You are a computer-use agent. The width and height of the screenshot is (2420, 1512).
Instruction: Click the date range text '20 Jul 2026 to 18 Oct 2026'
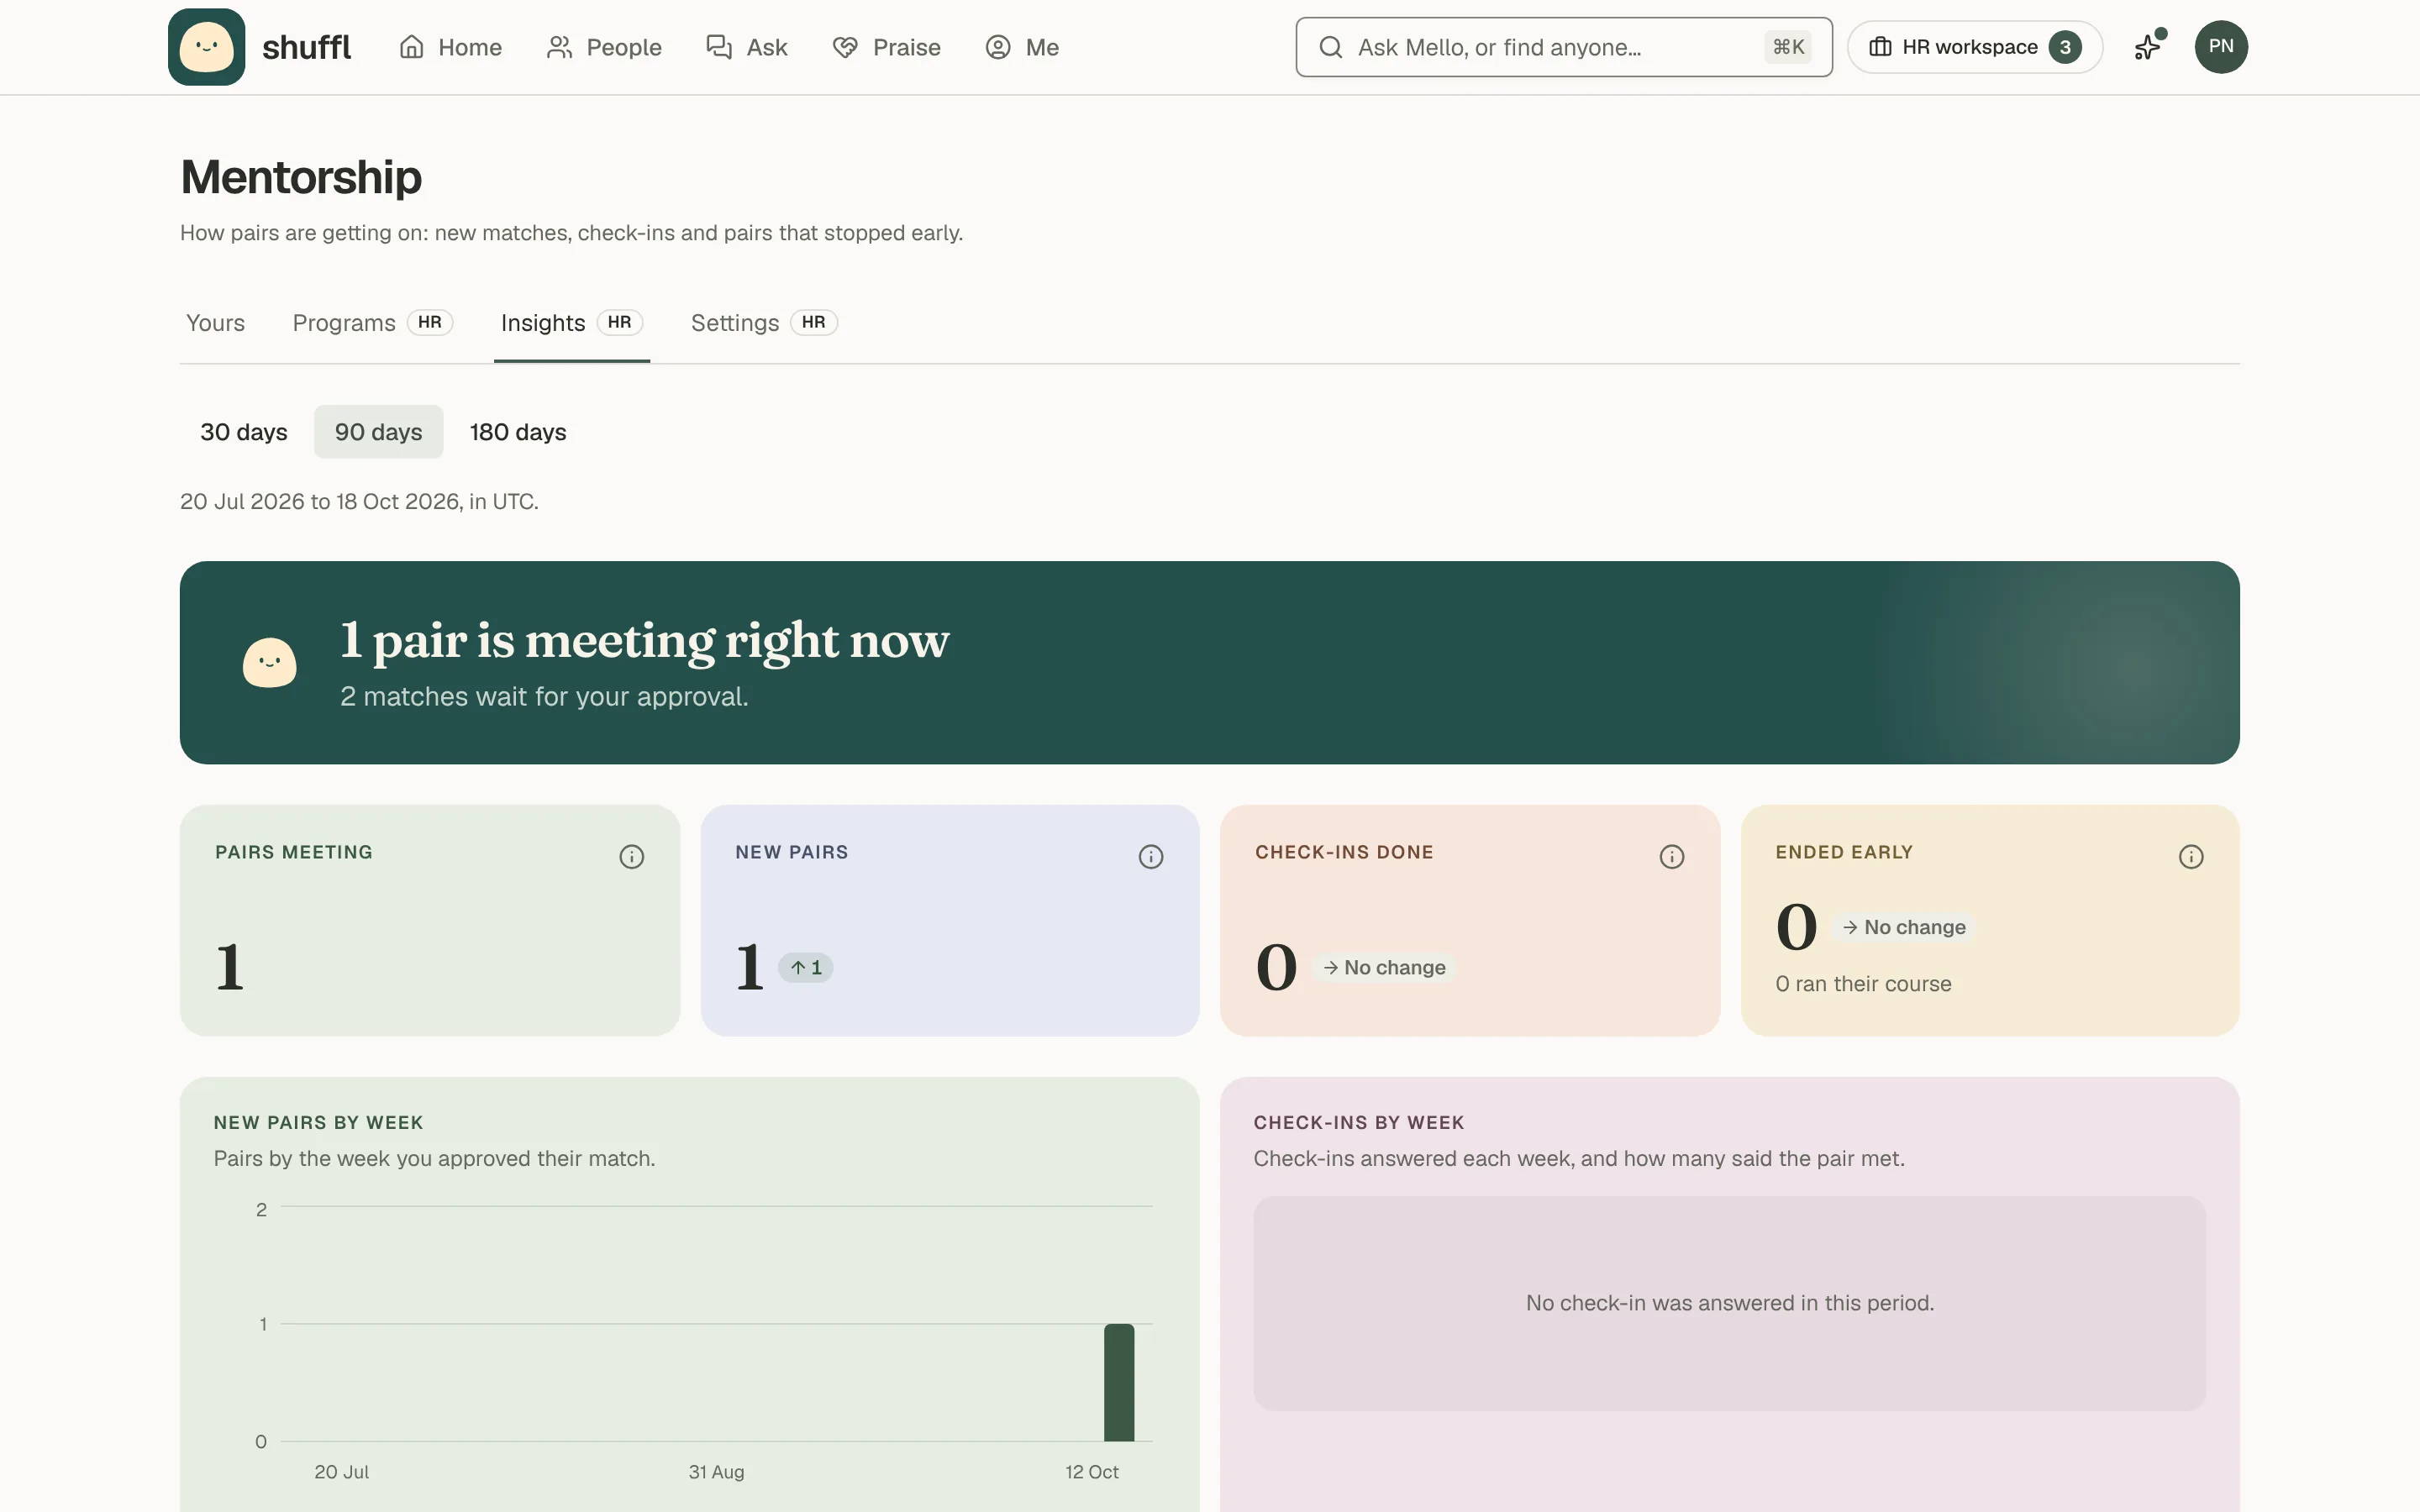pos(320,501)
